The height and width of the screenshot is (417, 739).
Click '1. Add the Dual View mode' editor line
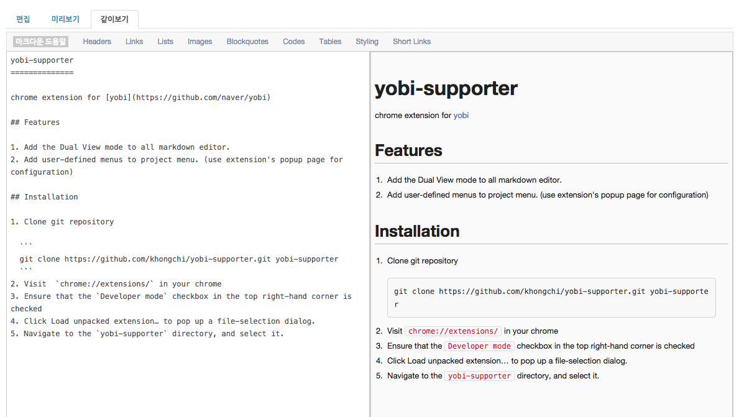click(x=120, y=147)
